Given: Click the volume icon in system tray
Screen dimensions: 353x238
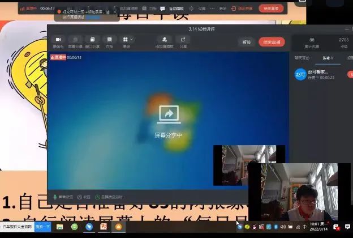Looking at the screenshot, I should click(283, 227).
